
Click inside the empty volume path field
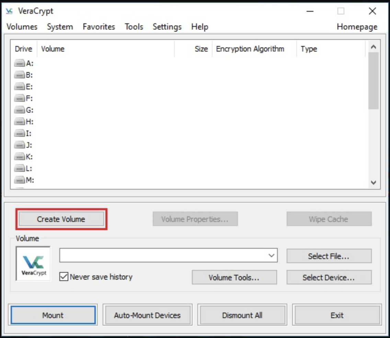[154, 256]
